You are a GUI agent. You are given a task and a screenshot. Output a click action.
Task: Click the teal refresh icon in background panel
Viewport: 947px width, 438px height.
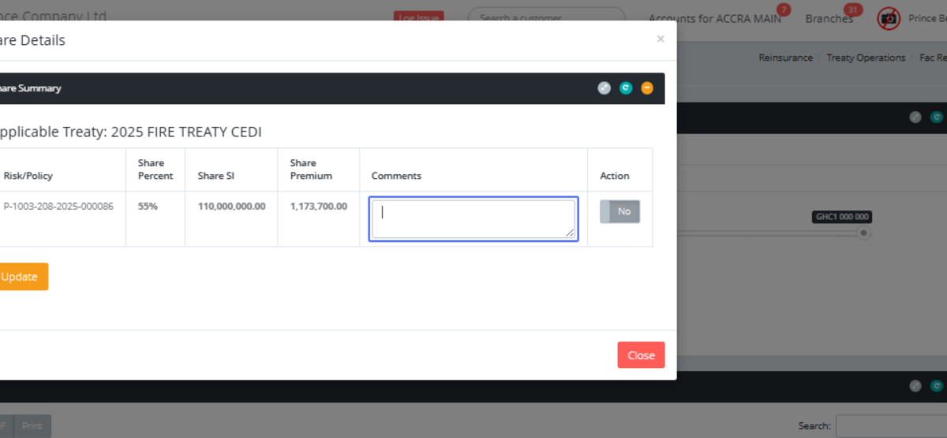click(x=937, y=117)
